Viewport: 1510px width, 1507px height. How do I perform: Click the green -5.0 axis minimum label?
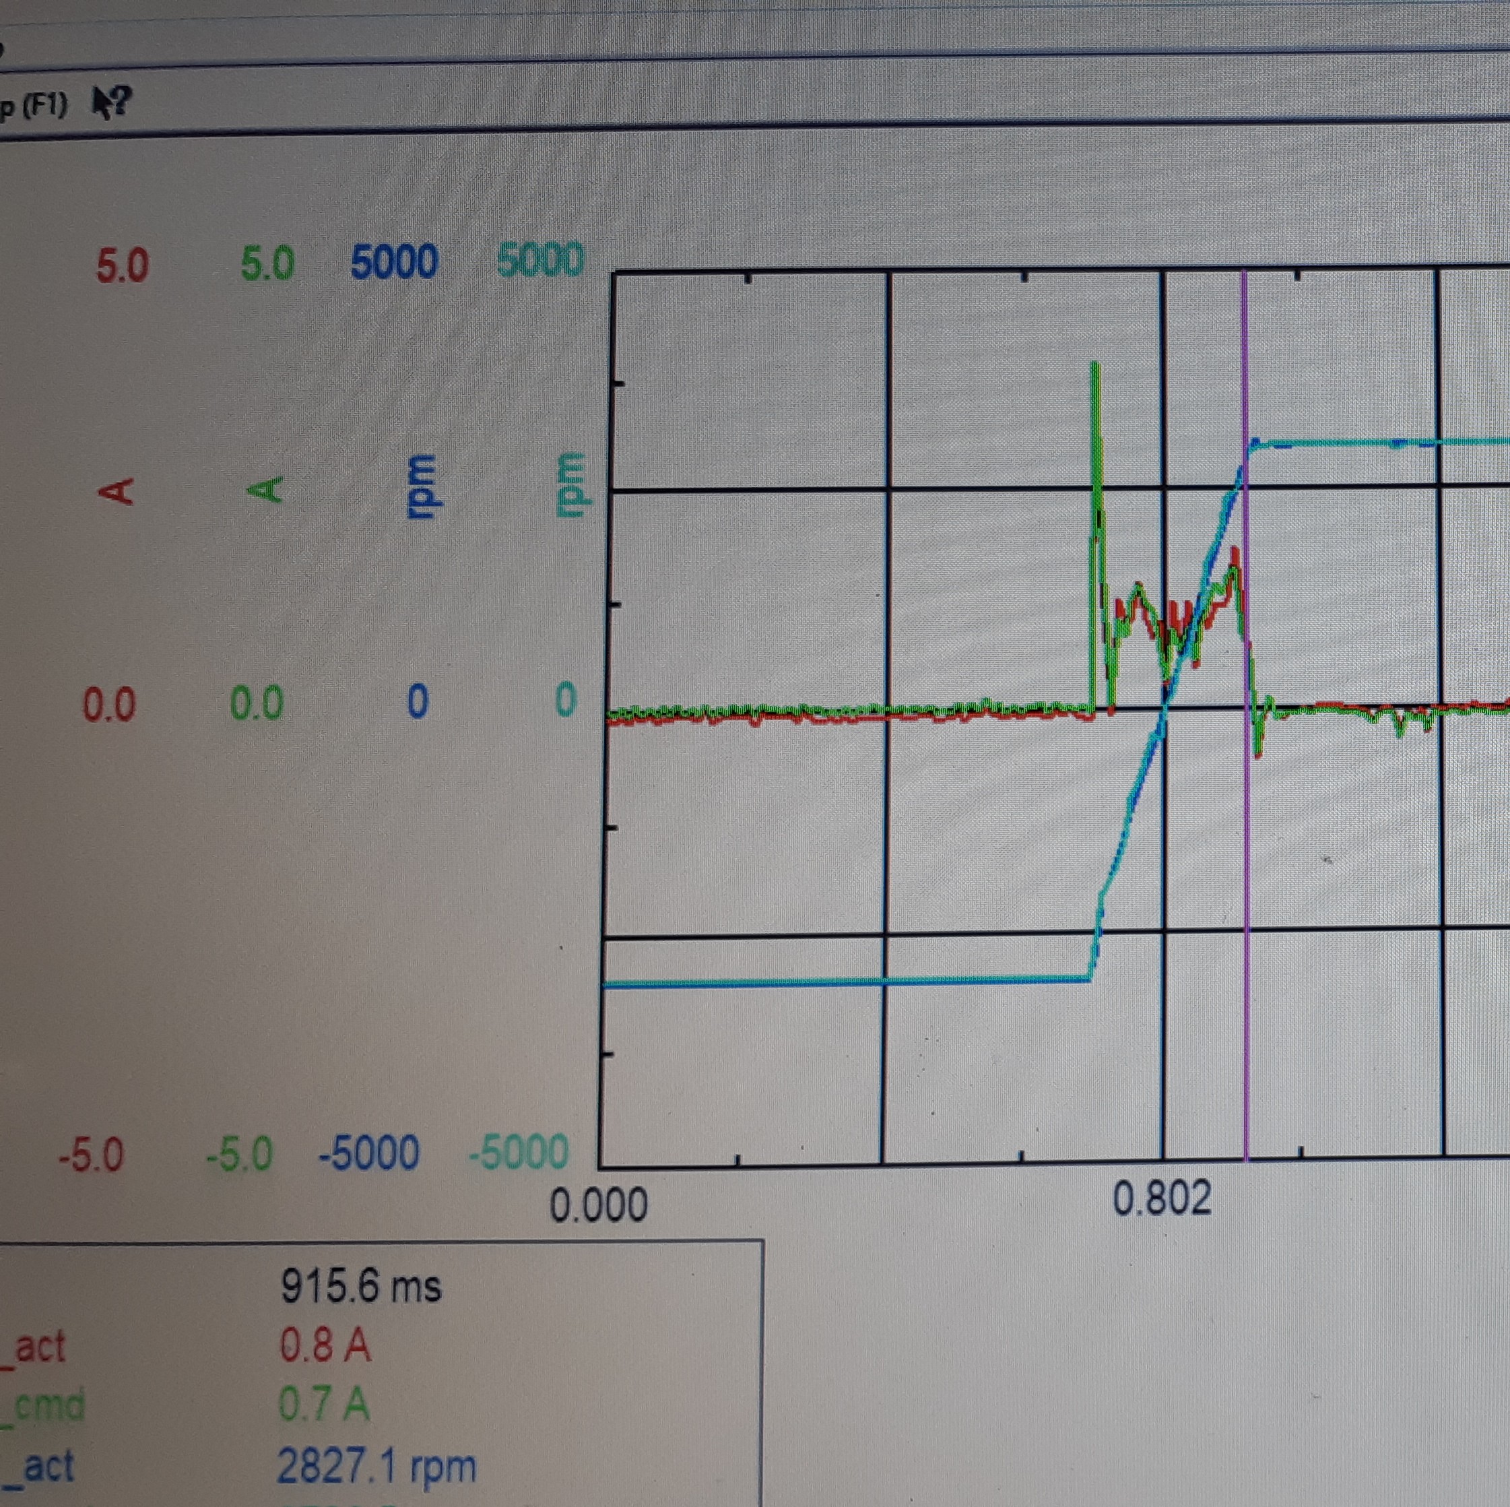(239, 1154)
